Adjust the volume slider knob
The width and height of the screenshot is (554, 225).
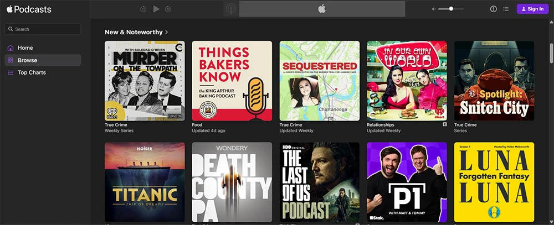click(451, 9)
